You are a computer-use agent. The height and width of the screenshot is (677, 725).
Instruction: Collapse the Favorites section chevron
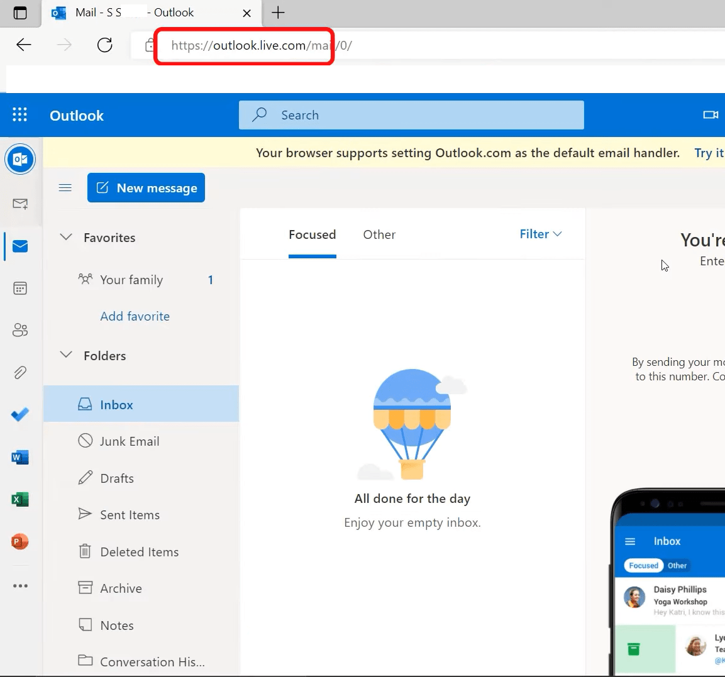point(66,237)
